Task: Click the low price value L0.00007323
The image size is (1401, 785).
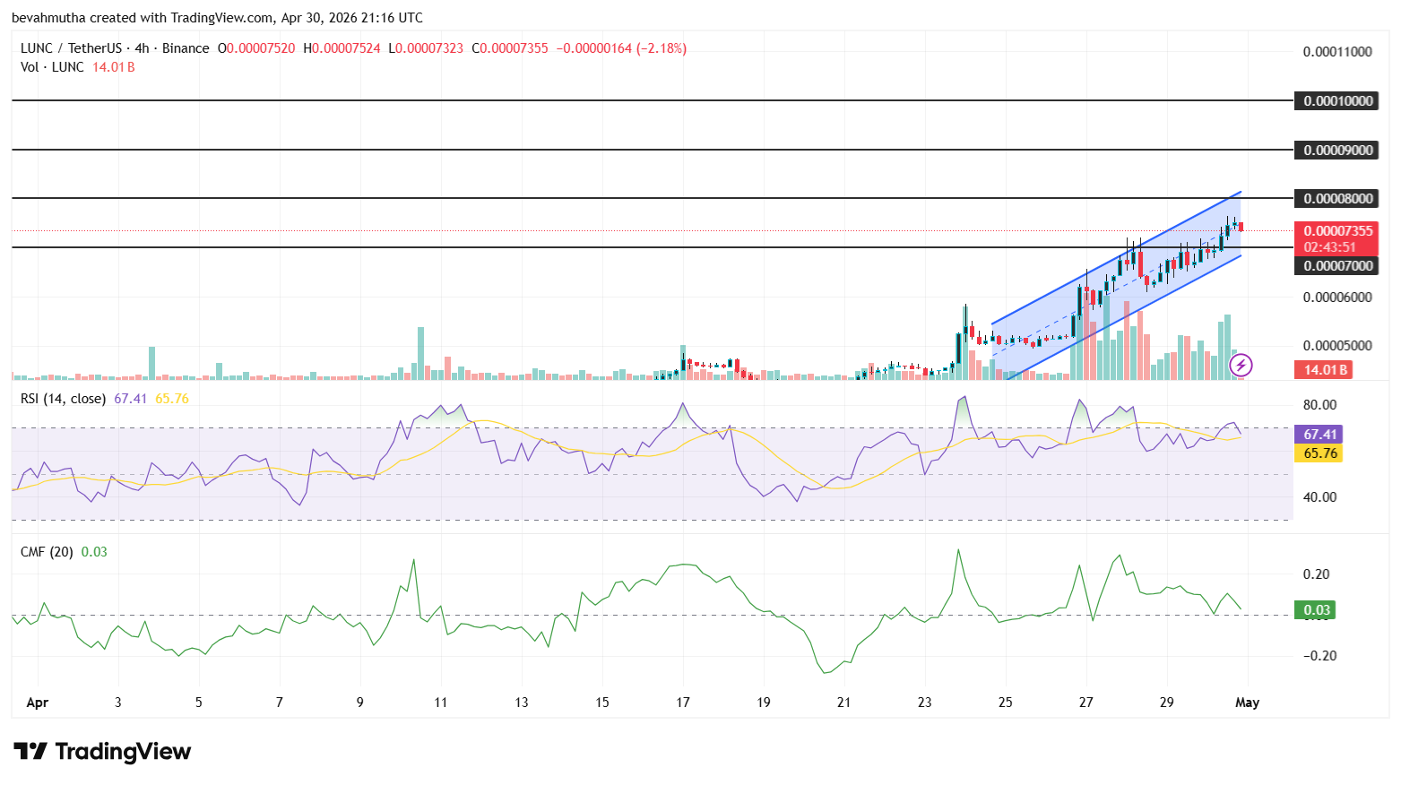Action: [x=426, y=48]
